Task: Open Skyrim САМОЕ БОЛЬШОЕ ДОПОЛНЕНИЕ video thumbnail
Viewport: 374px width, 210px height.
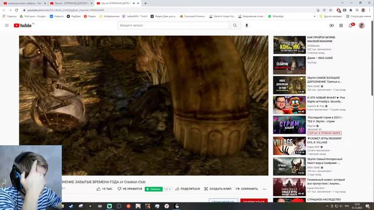Action: pyautogui.click(x=289, y=85)
